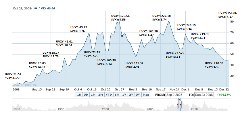Select the 6M time range
Image resolution: width=242 pixels, height=115 pixels.
point(117,95)
